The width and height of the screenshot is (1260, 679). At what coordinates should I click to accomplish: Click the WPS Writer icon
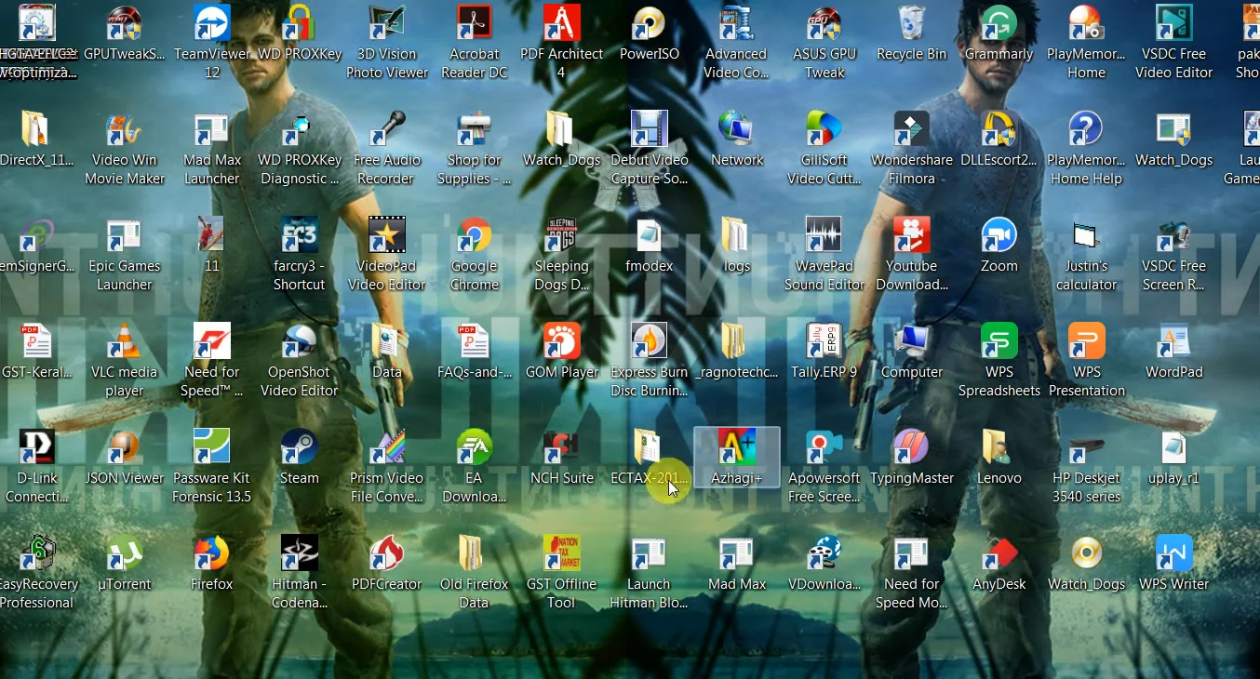[1174, 553]
